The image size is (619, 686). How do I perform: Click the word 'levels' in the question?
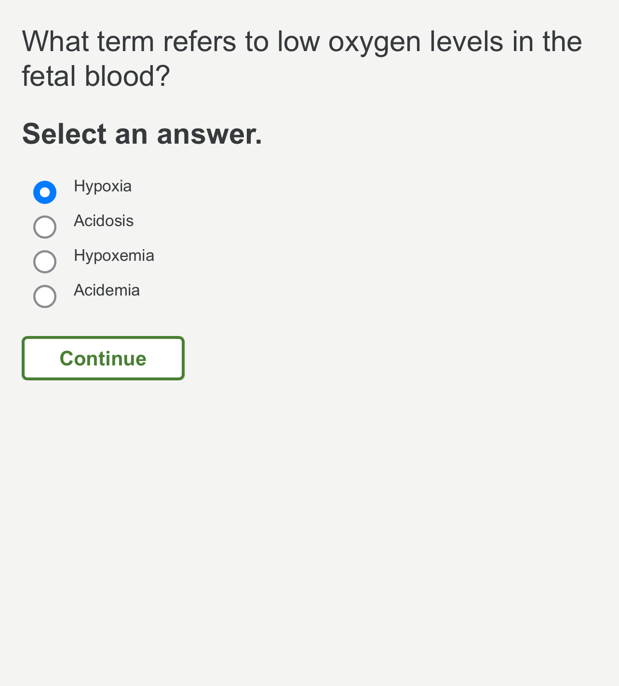(466, 41)
